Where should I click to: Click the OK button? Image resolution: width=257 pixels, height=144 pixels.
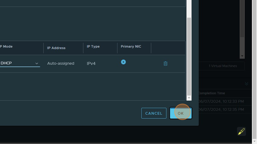(180, 113)
